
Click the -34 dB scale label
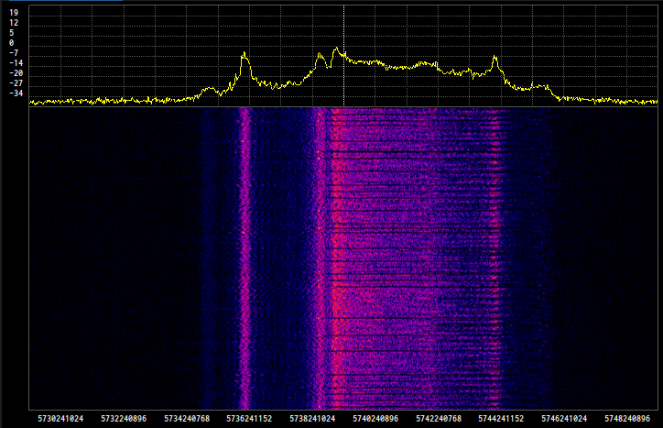[16, 93]
